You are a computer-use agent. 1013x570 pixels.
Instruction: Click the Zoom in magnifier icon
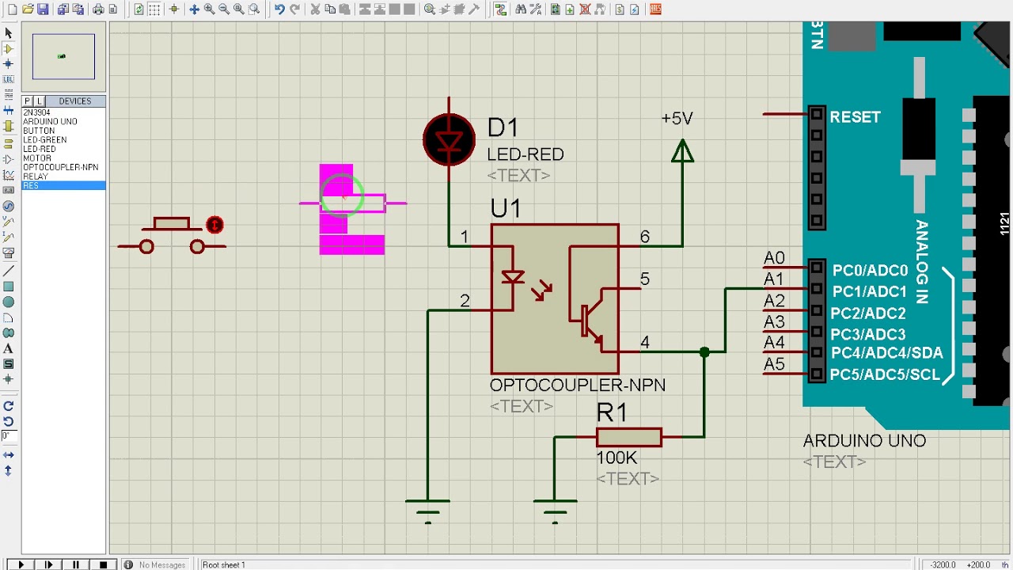pos(210,9)
